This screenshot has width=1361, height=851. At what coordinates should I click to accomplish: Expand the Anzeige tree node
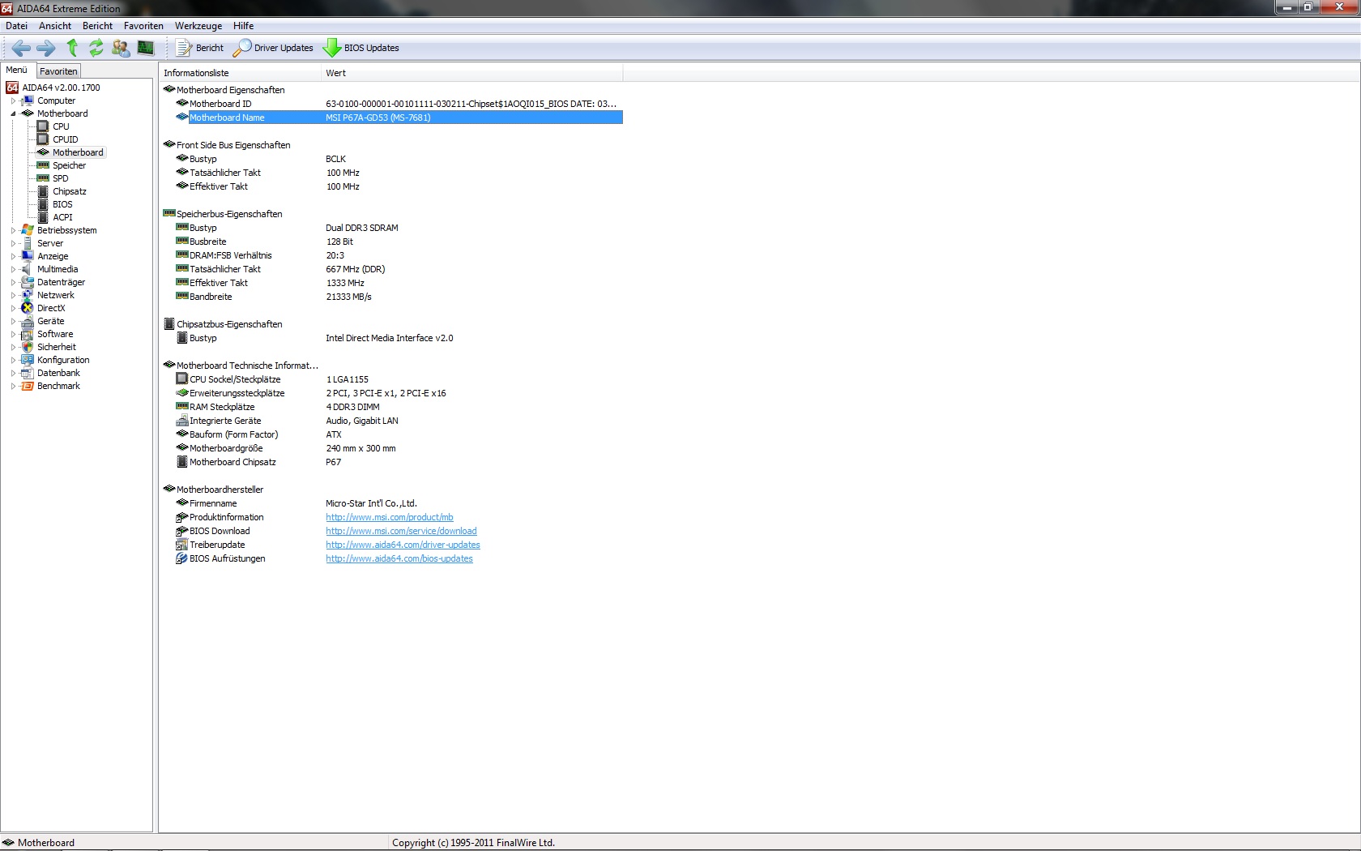tap(13, 256)
